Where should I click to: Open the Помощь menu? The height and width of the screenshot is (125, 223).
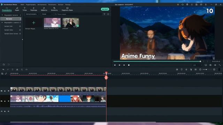click(x=68, y=5)
